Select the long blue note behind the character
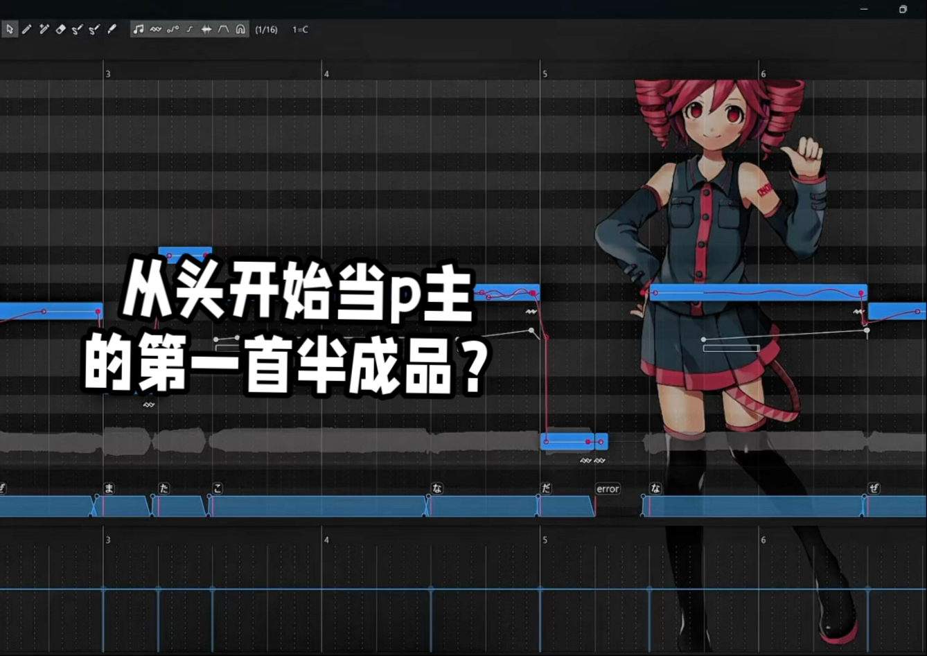This screenshot has width=927, height=656. pos(758,292)
